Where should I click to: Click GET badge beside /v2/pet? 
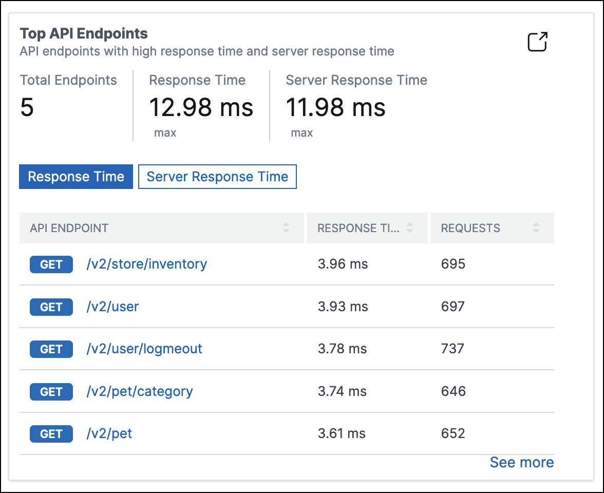[x=51, y=434]
